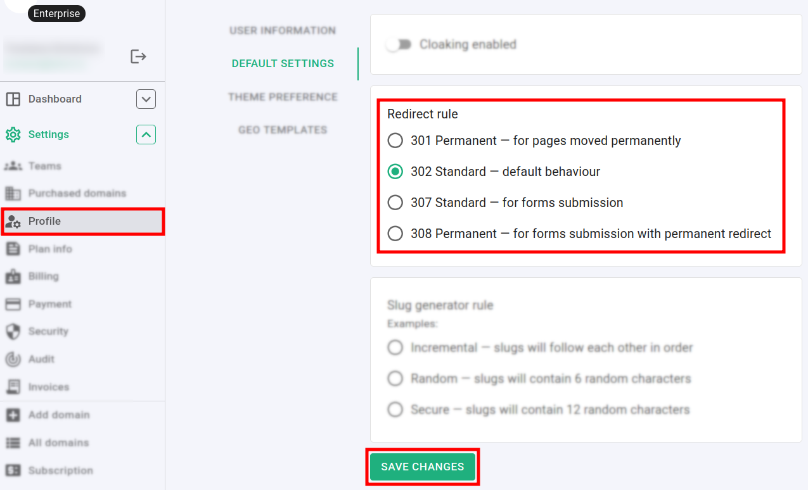
Task: Select 301 Permanent redirect rule
Action: point(395,141)
